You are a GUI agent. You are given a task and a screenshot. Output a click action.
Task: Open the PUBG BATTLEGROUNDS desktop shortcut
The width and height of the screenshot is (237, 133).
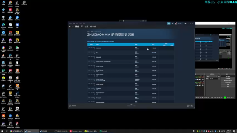[3, 95]
